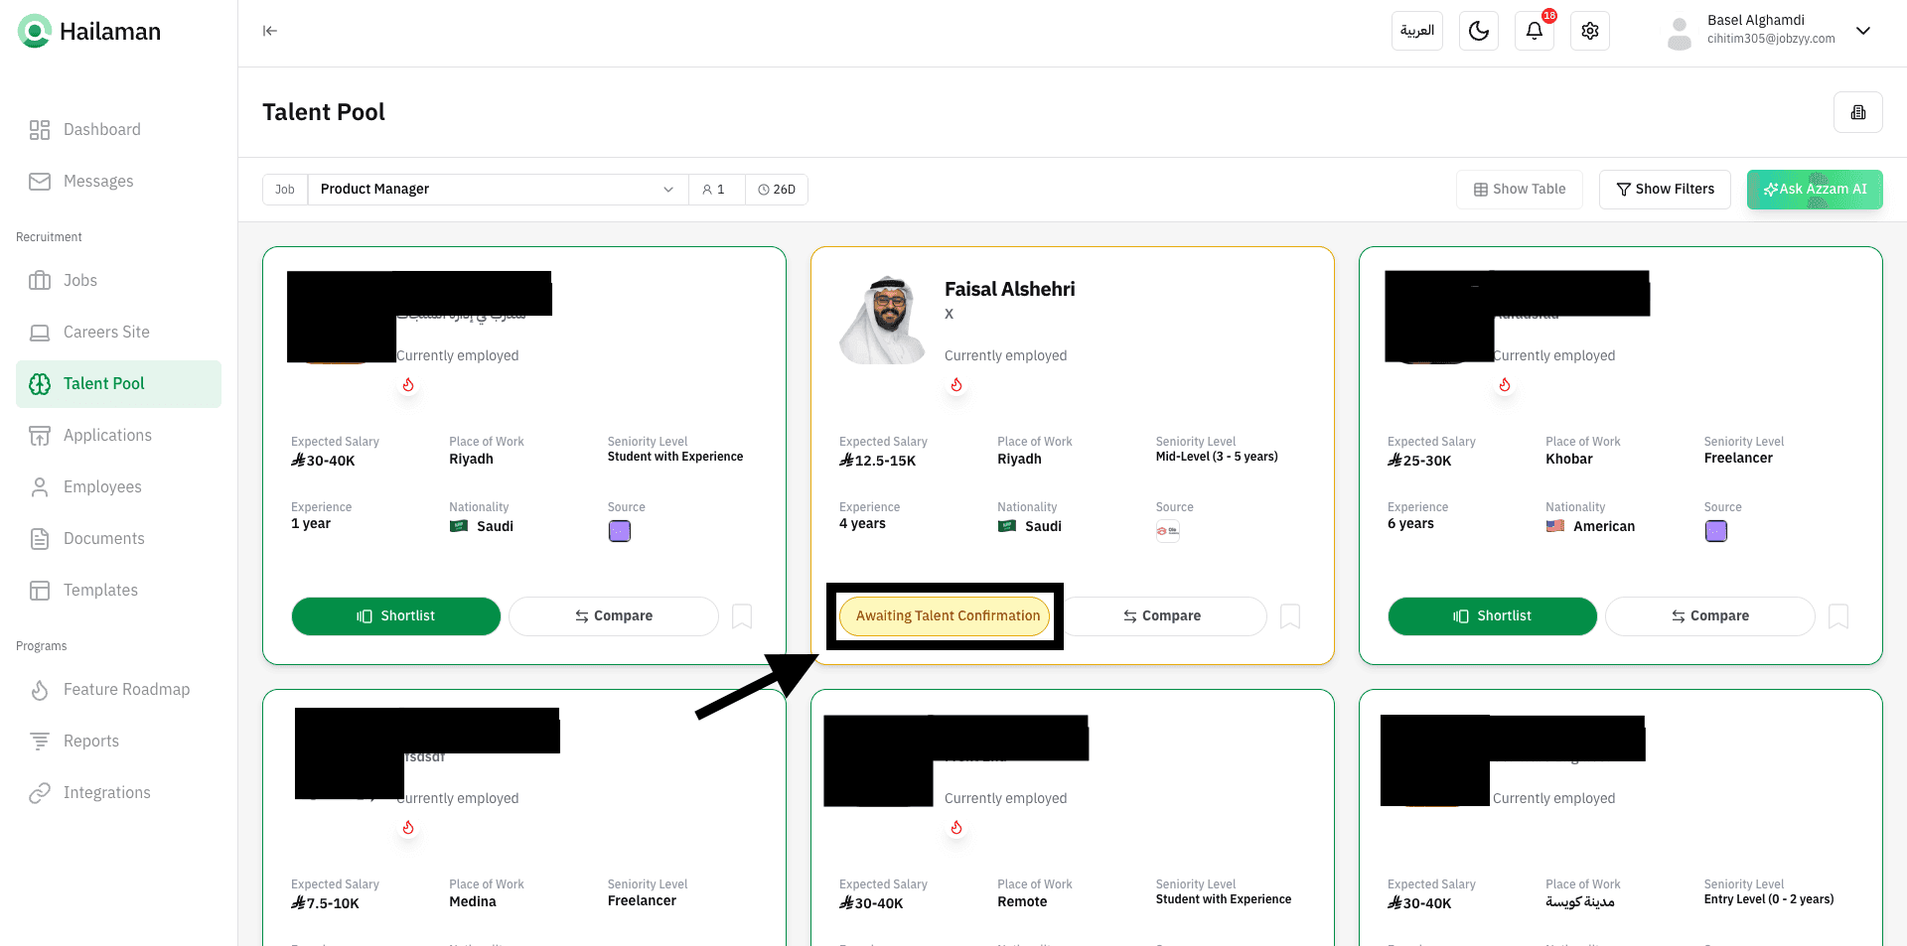The width and height of the screenshot is (1907, 946).
Task: Open the Product Manager job dropdown
Action: [498, 190]
